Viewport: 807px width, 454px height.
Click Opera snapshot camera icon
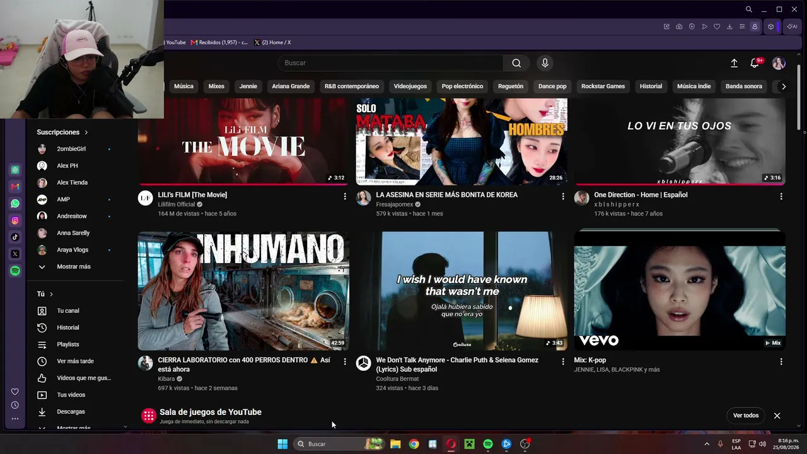click(679, 26)
